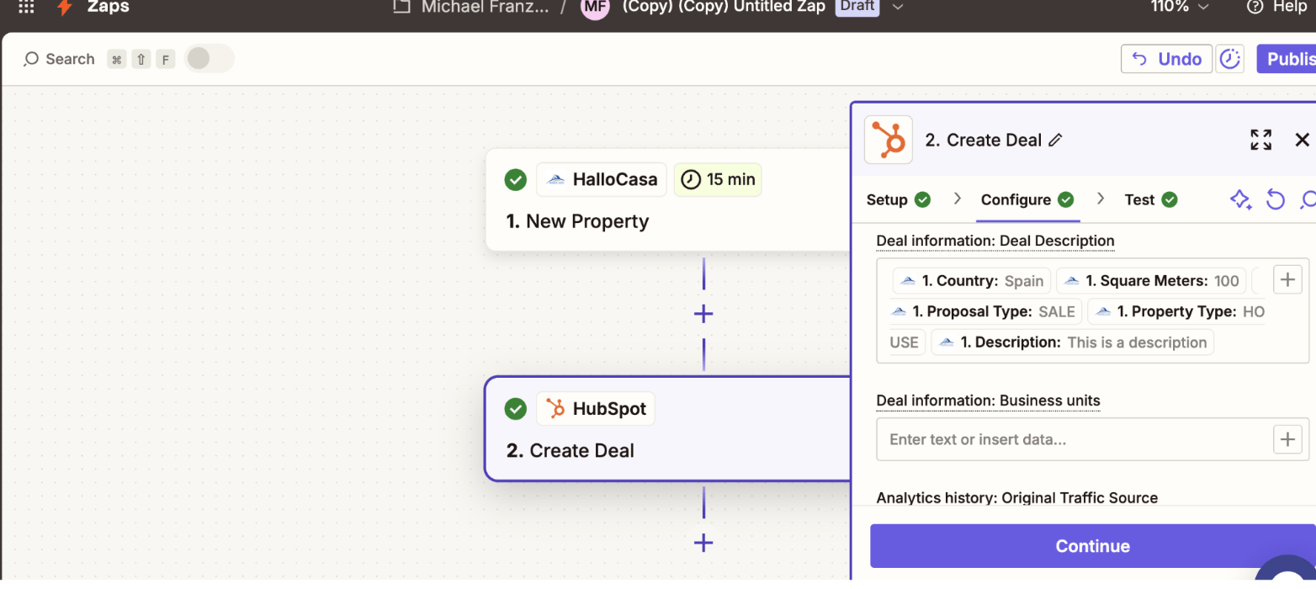Add a step after Create Deal
Viewport: 1316px width, 589px height.
(703, 543)
